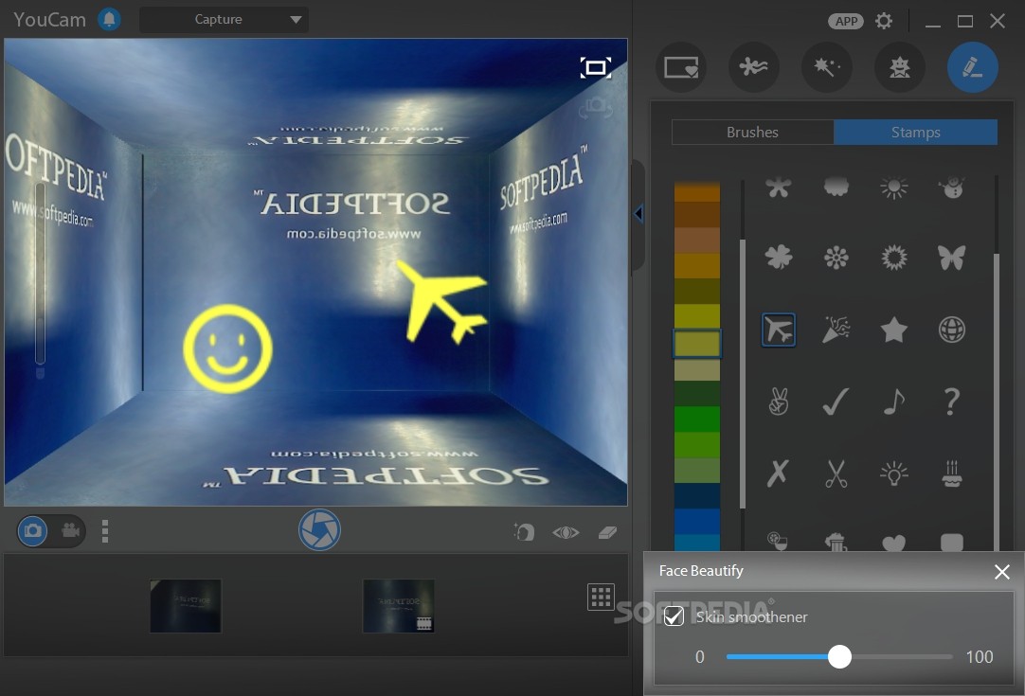
Task: Choose the sunflower ring stamp
Action: (893, 258)
